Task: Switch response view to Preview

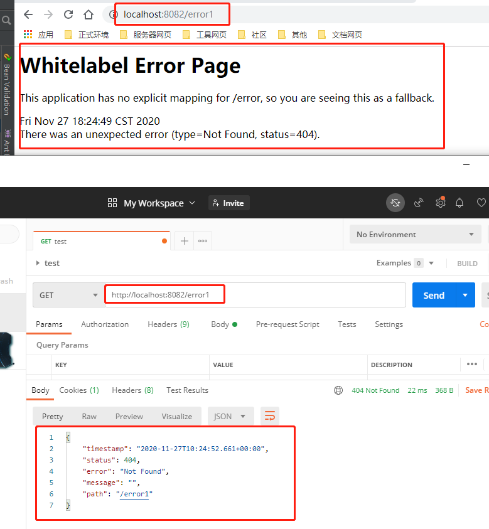Action: (x=129, y=416)
